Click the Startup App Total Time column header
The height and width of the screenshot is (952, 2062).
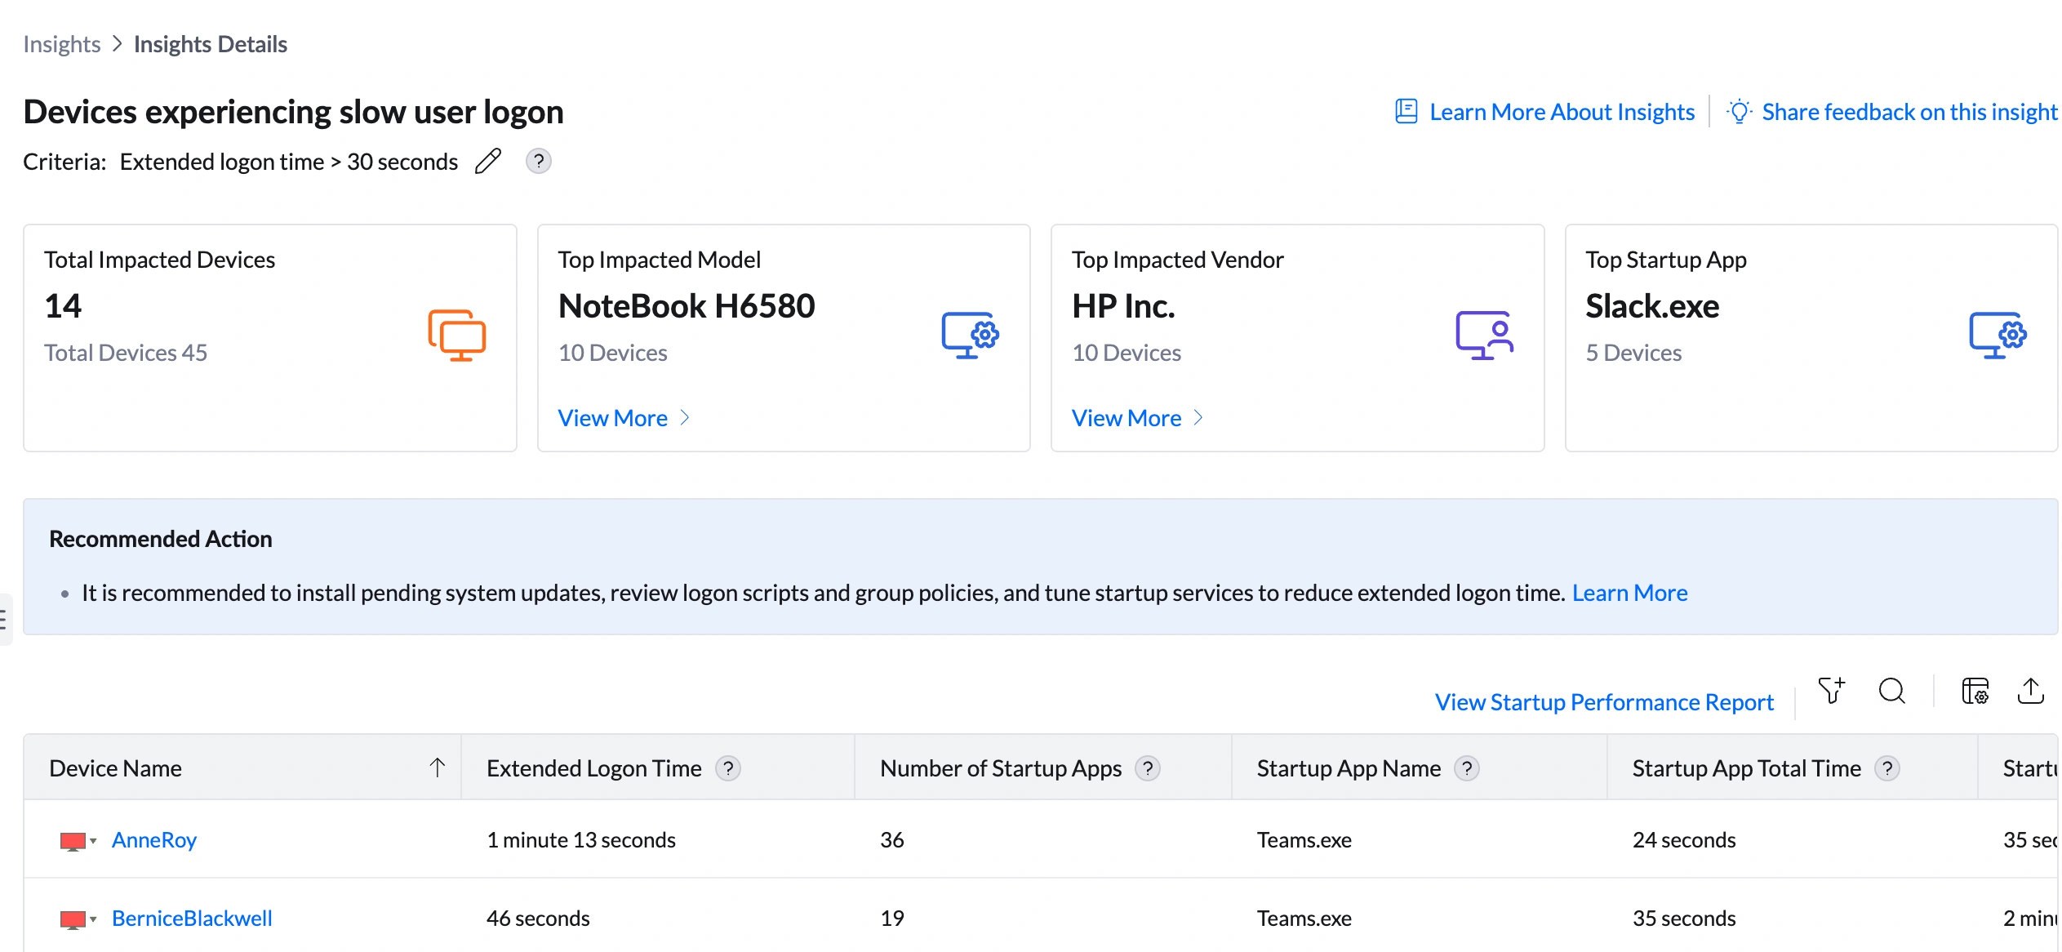[x=1793, y=767]
